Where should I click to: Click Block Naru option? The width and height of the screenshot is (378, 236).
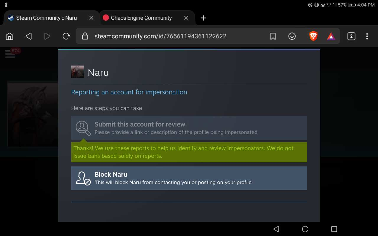[x=189, y=178]
